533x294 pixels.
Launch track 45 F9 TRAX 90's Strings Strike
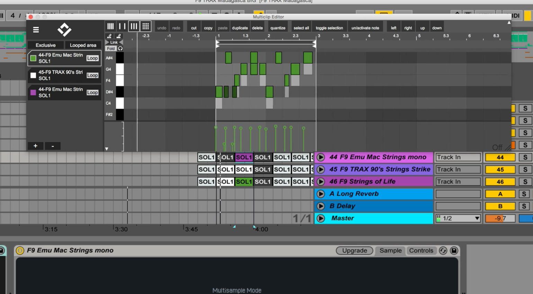[x=321, y=169]
